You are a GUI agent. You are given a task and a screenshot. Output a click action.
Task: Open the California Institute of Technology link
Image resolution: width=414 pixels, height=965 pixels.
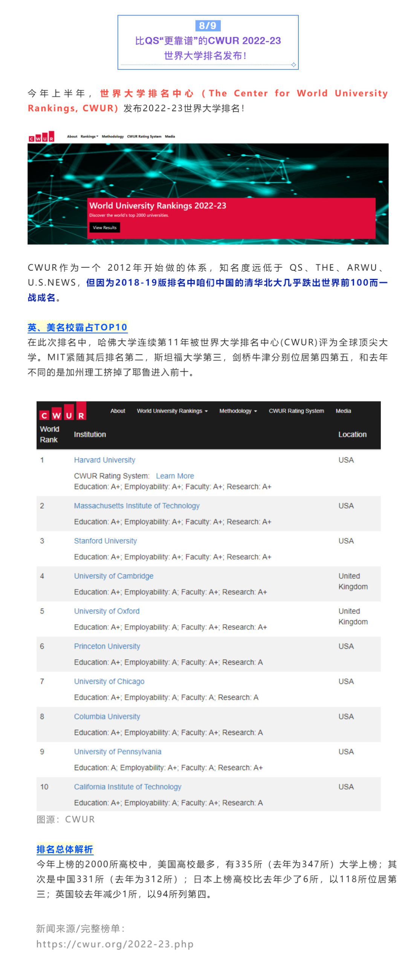pyautogui.click(x=127, y=786)
